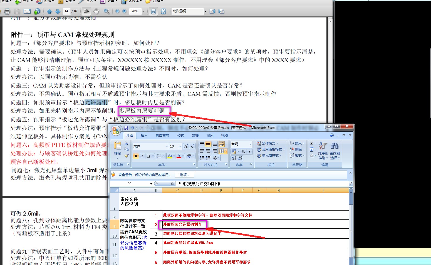Open the PDF zoom percentage dropdown
Screen dimensions: 431x265
point(143,11)
